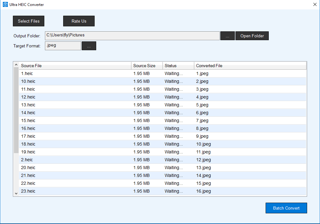Click the 1.95 MB size of 15.heic
The height and width of the screenshot is (224, 320).
pos(141,120)
